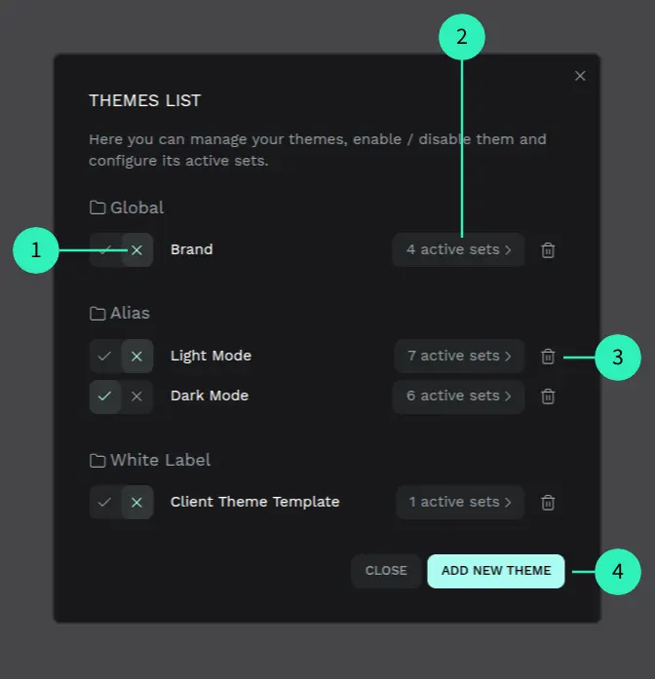Remove Dark Mode theme using trash icon
This screenshot has width=655, height=679.
point(548,396)
